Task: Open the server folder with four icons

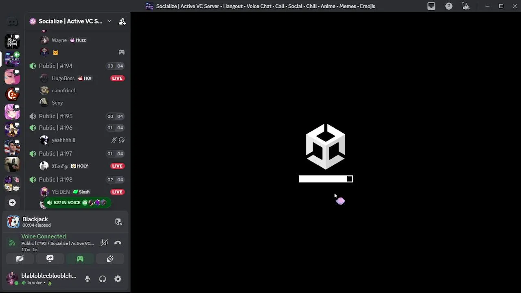Action: click(x=12, y=184)
